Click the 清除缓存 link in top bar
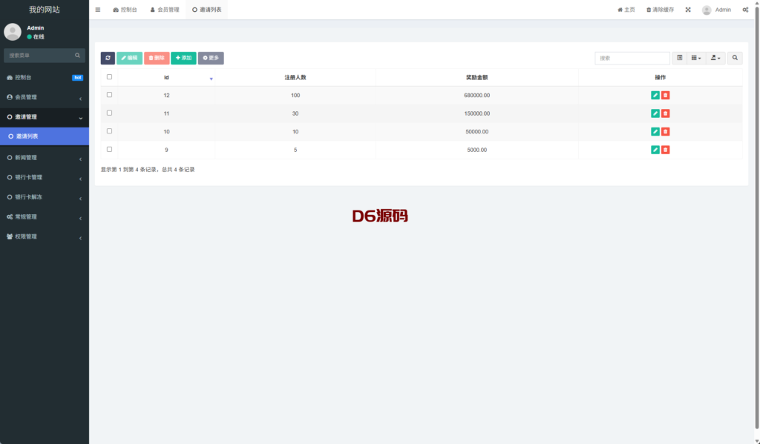The image size is (760, 444). 660,10
